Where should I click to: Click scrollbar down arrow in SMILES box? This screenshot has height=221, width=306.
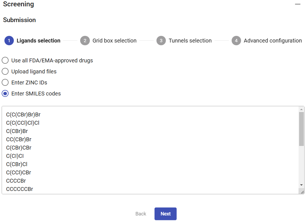[x=301, y=185]
